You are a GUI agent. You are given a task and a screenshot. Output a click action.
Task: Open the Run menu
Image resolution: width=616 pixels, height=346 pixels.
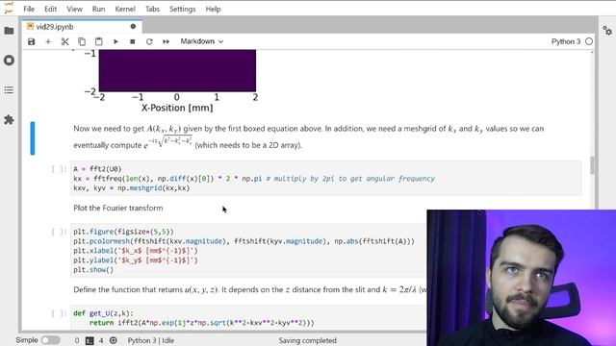click(x=98, y=9)
